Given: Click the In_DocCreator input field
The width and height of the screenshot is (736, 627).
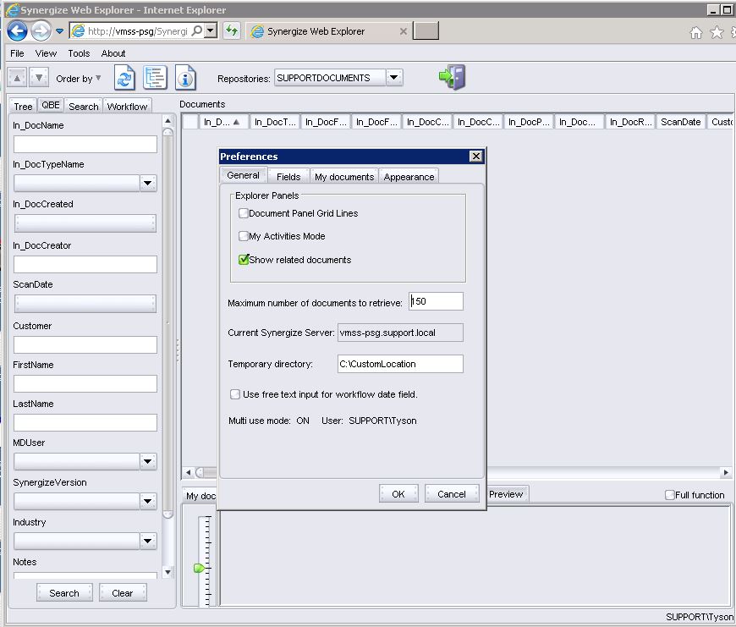Looking at the screenshot, I should [x=85, y=264].
